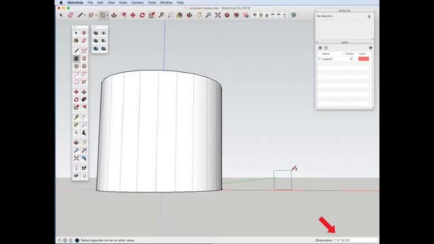
Task: Open the View menu
Action: pyautogui.click(x=111, y=3)
